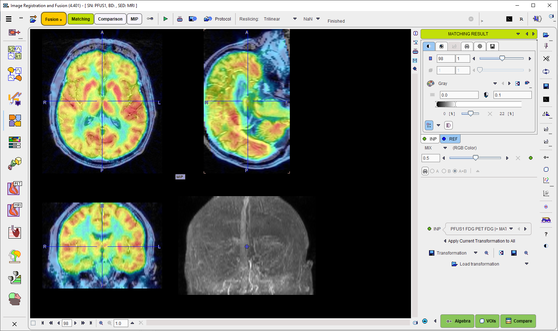The height and width of the screenshot is (331, 558).
Task: Click the question mark help icon
Action: (546, 234)
